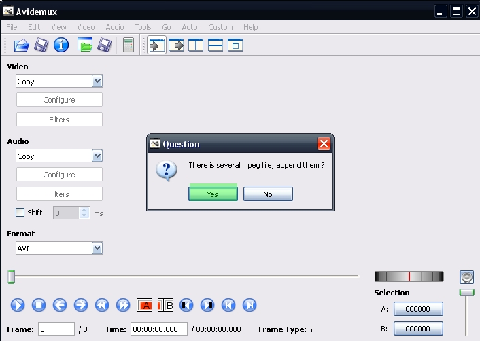This screenshot has height=341, width=480.
Task: Click the Video Configure button
Action: 59,100
